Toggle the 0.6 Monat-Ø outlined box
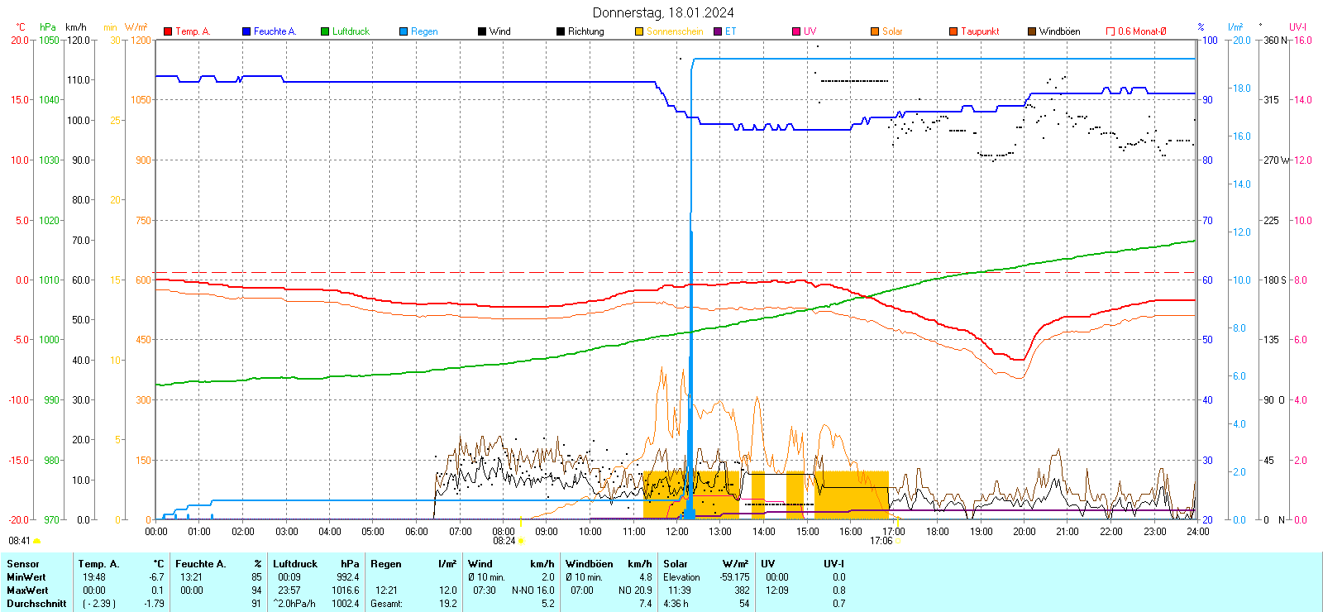This screenshot has width=1323, height=612. [x=1110, y=31]
